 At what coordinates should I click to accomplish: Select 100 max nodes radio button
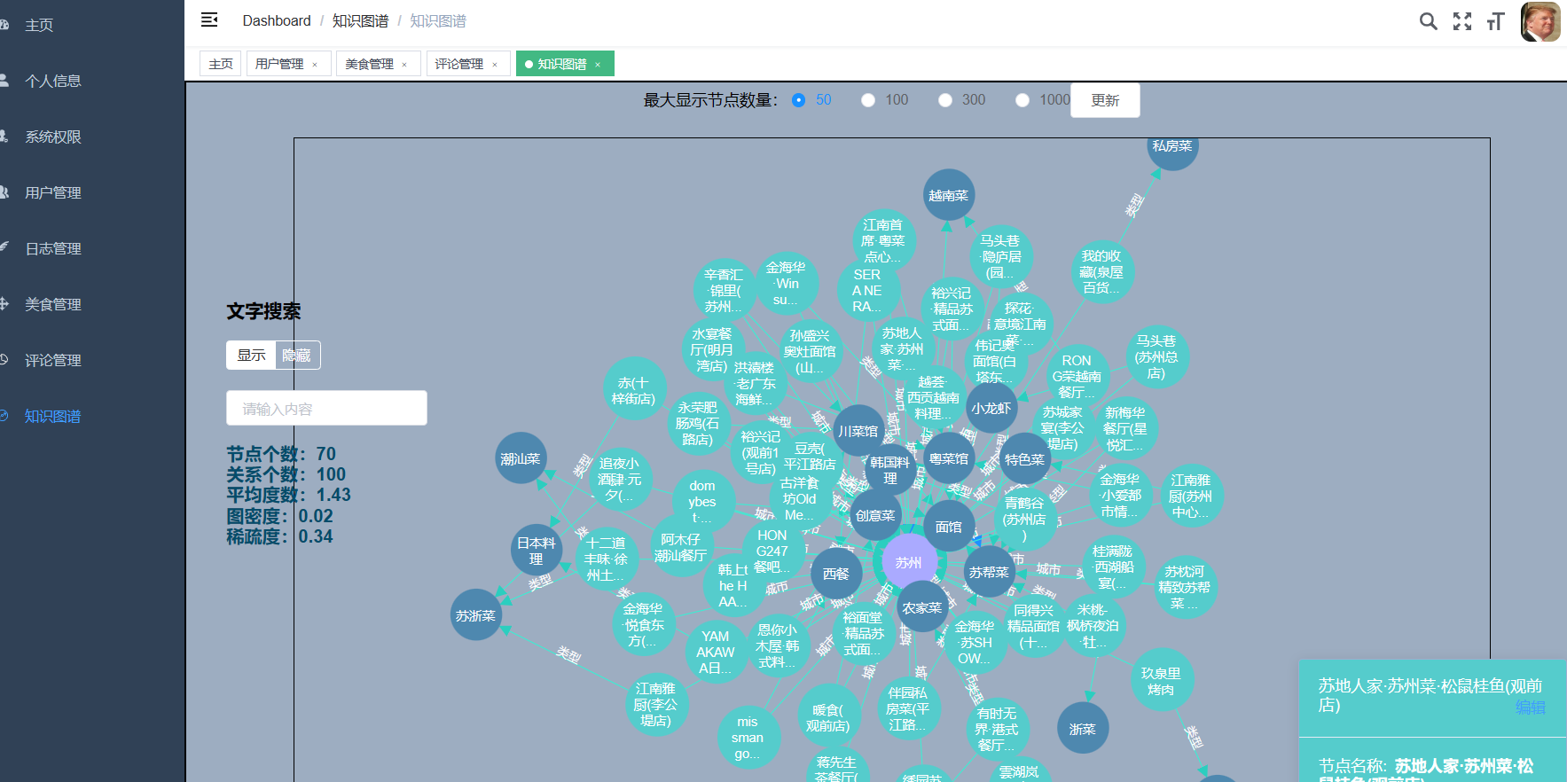point(868,100)
